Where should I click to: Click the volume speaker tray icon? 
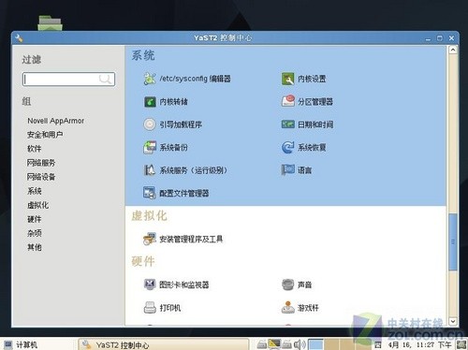point(300,344)
